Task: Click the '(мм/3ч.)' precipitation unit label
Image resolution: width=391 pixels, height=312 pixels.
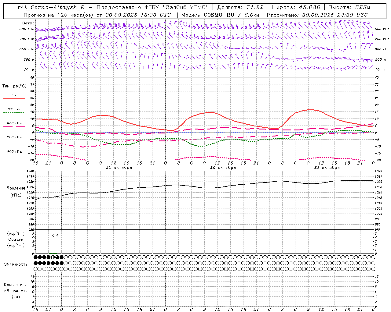Action: tap(16, 234)
